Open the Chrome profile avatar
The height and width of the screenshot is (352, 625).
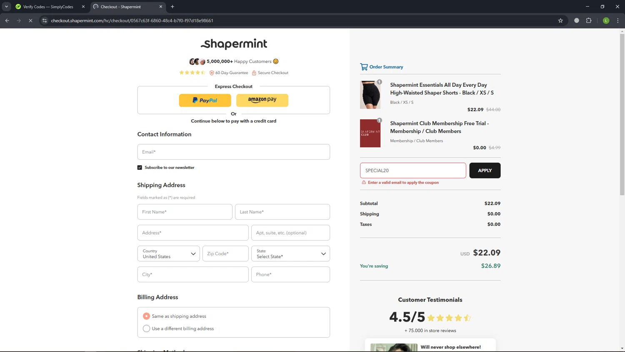point(606,20)
